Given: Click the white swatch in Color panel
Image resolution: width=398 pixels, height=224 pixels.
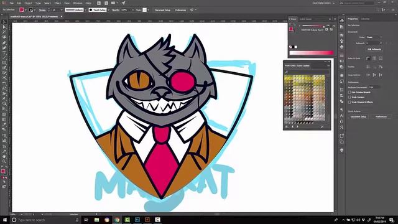Looking at the screenshot, I should tap(296, 47).
